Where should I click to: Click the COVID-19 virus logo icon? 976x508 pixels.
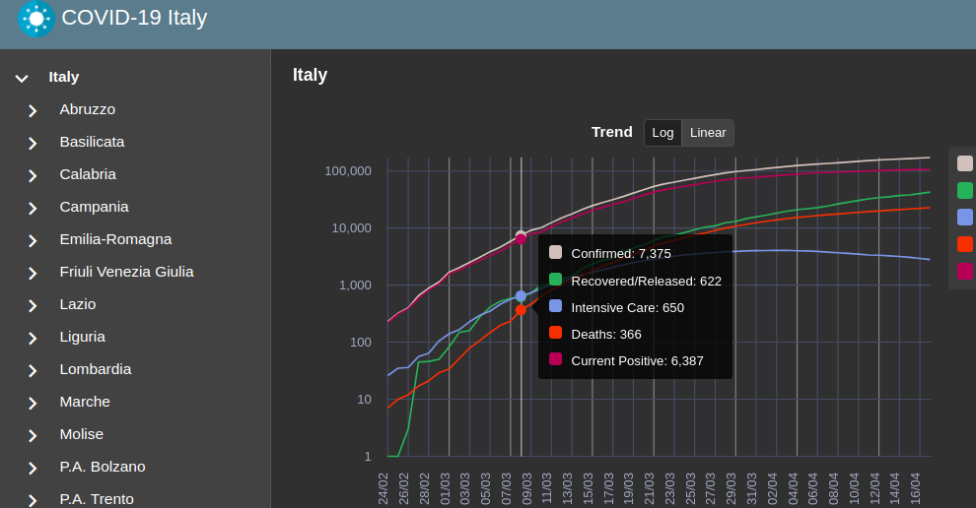point(36,19)
